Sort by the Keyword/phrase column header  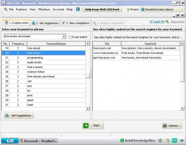tap(56, 44)
